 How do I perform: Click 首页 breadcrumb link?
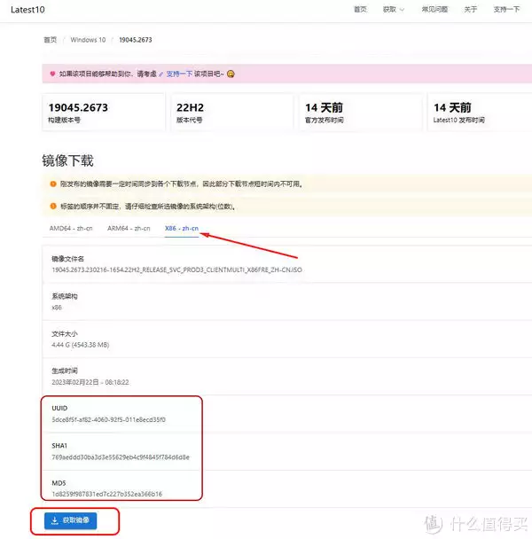point(51,40)
